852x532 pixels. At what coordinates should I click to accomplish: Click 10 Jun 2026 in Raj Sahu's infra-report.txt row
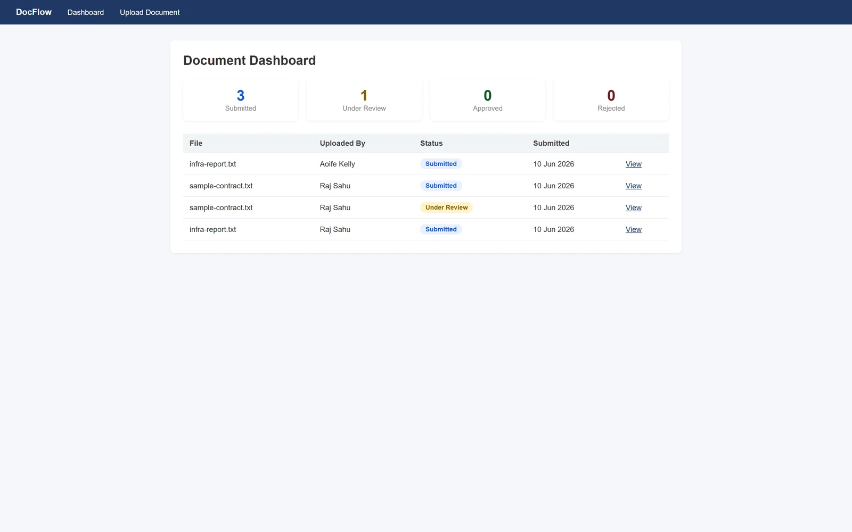pos(554,229)
